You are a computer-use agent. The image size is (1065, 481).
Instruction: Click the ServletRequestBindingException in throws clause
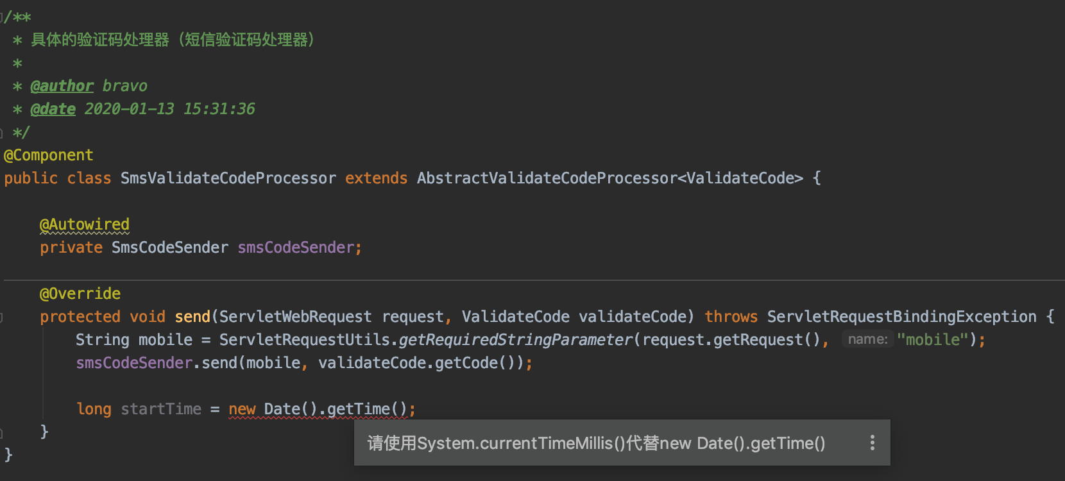click(901, 317)
